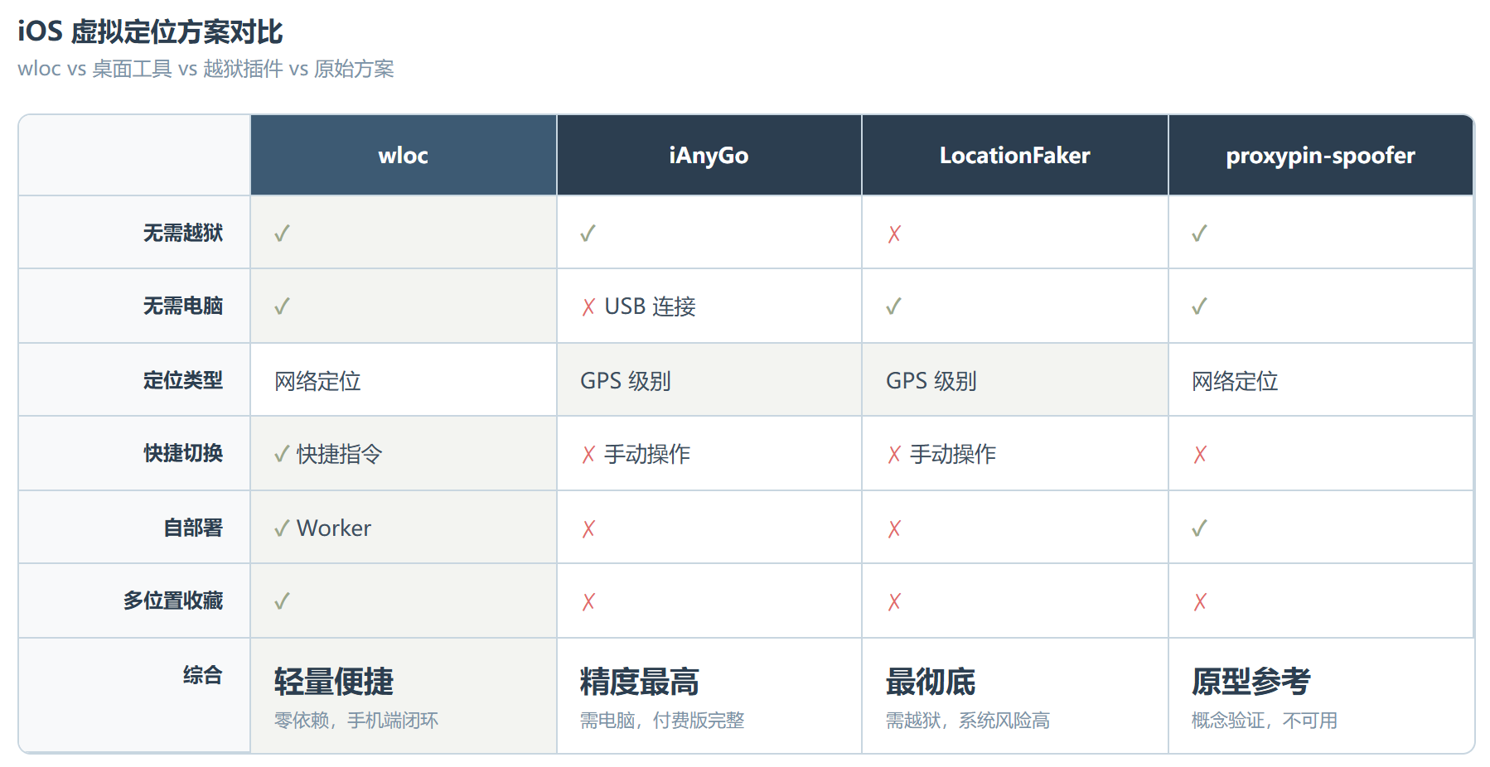1490x767 pixels.
Task: Select the 定位类型 row label
Action: (x=183, y=380)
